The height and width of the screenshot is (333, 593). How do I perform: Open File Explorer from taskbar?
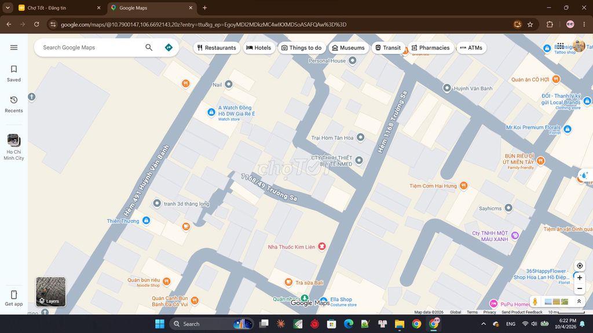point(400,324)
